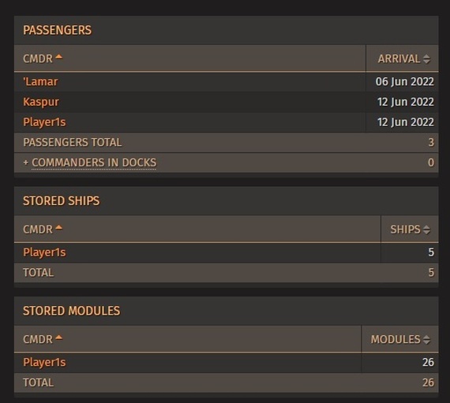
Task: Click sort arrow beside Stored Modules CMDR
Action: [58, 338]
